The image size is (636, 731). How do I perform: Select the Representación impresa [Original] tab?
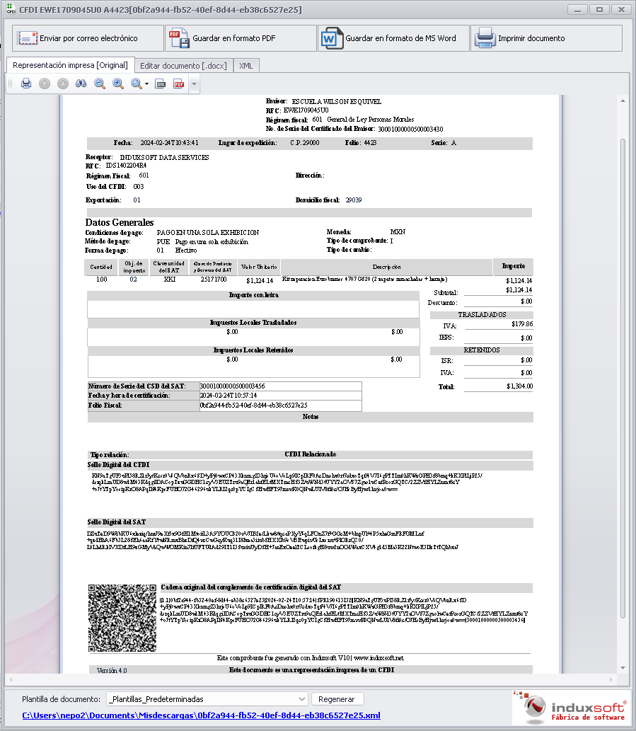point(69,65)
